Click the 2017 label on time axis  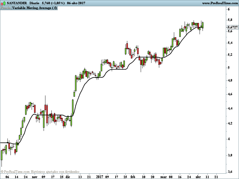(x=100, y=177)
